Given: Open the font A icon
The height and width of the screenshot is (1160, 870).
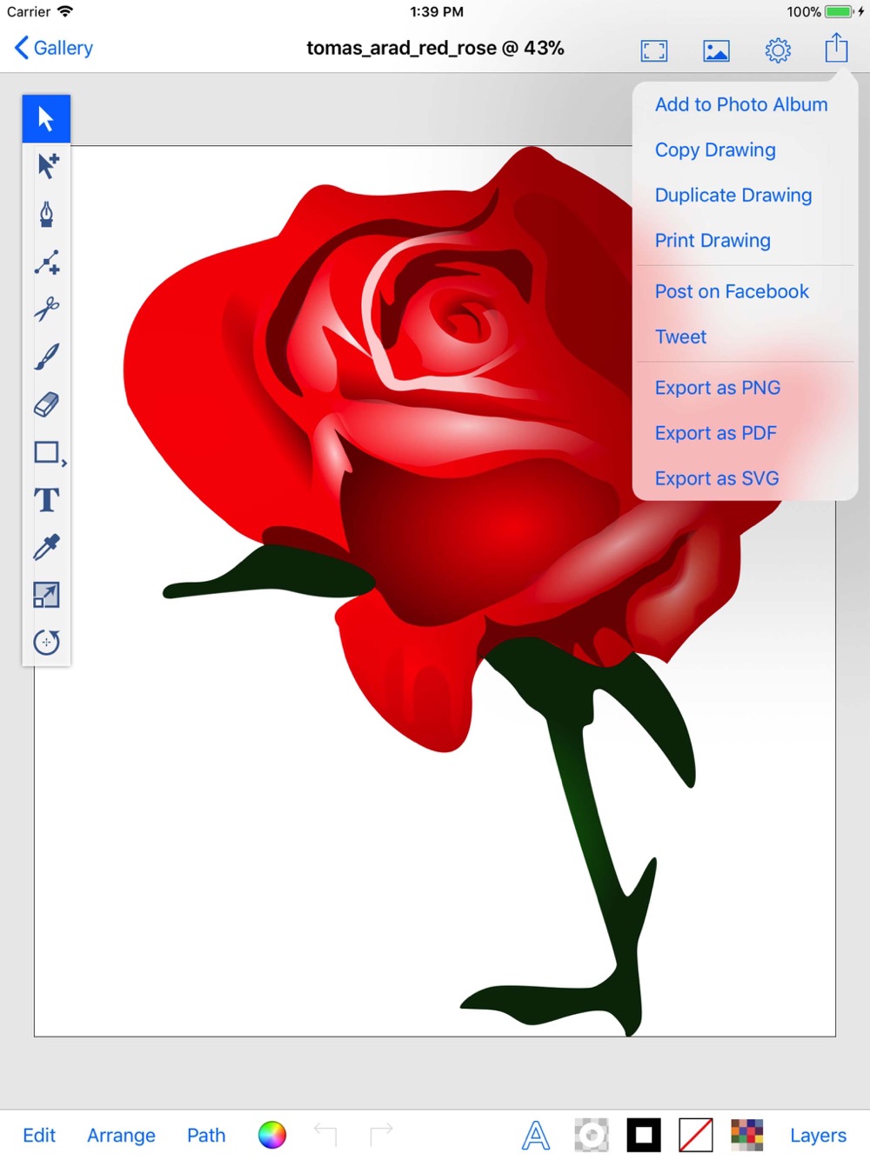Looking at the screenshot, I should [x=536, y=1135].
